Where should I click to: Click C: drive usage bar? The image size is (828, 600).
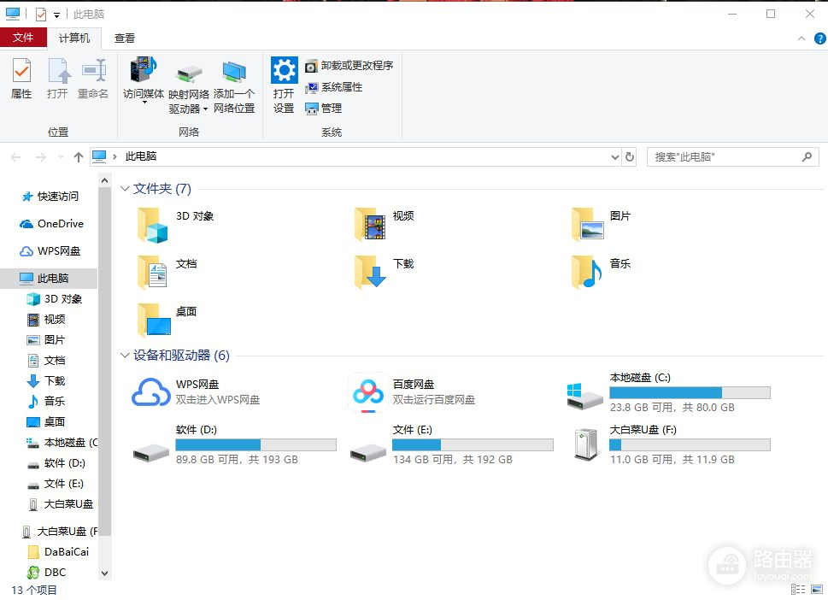coord(690,392)
